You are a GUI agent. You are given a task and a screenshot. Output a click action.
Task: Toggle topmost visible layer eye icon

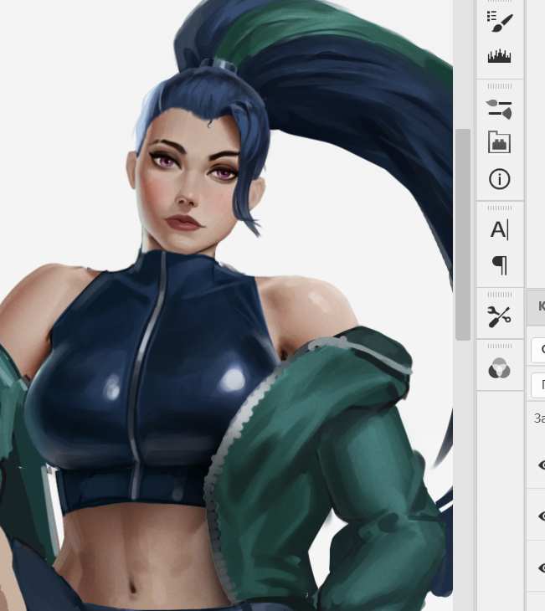[x=542, y=465]
